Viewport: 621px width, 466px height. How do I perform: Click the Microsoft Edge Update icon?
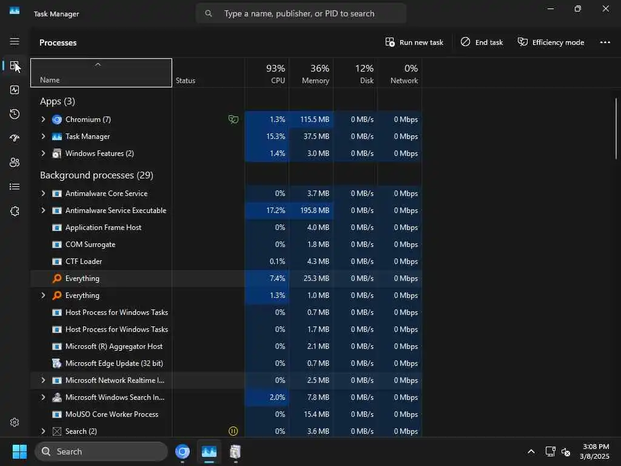point(57,363)
